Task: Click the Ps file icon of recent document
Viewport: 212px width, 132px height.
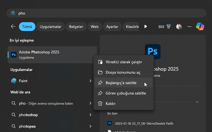Action: tap(110, 123)
